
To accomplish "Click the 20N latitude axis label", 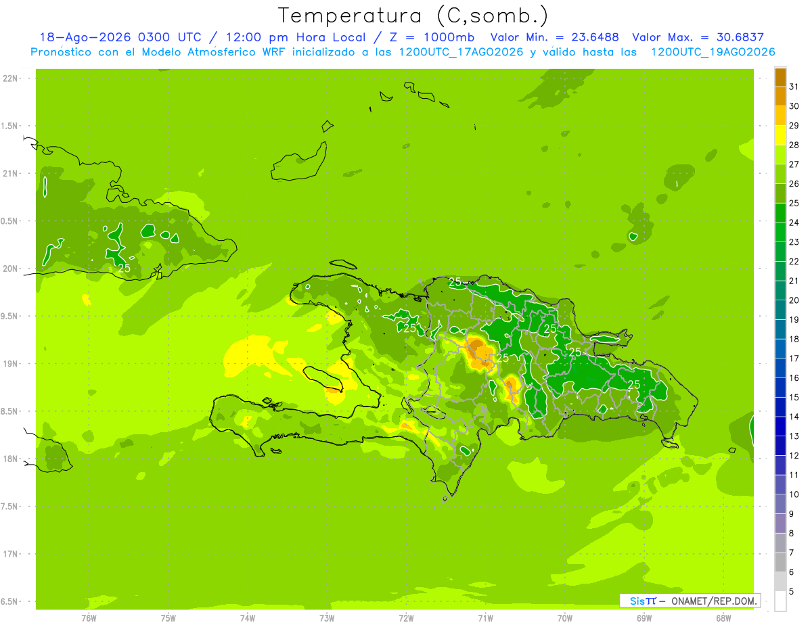I will (10, 269).
